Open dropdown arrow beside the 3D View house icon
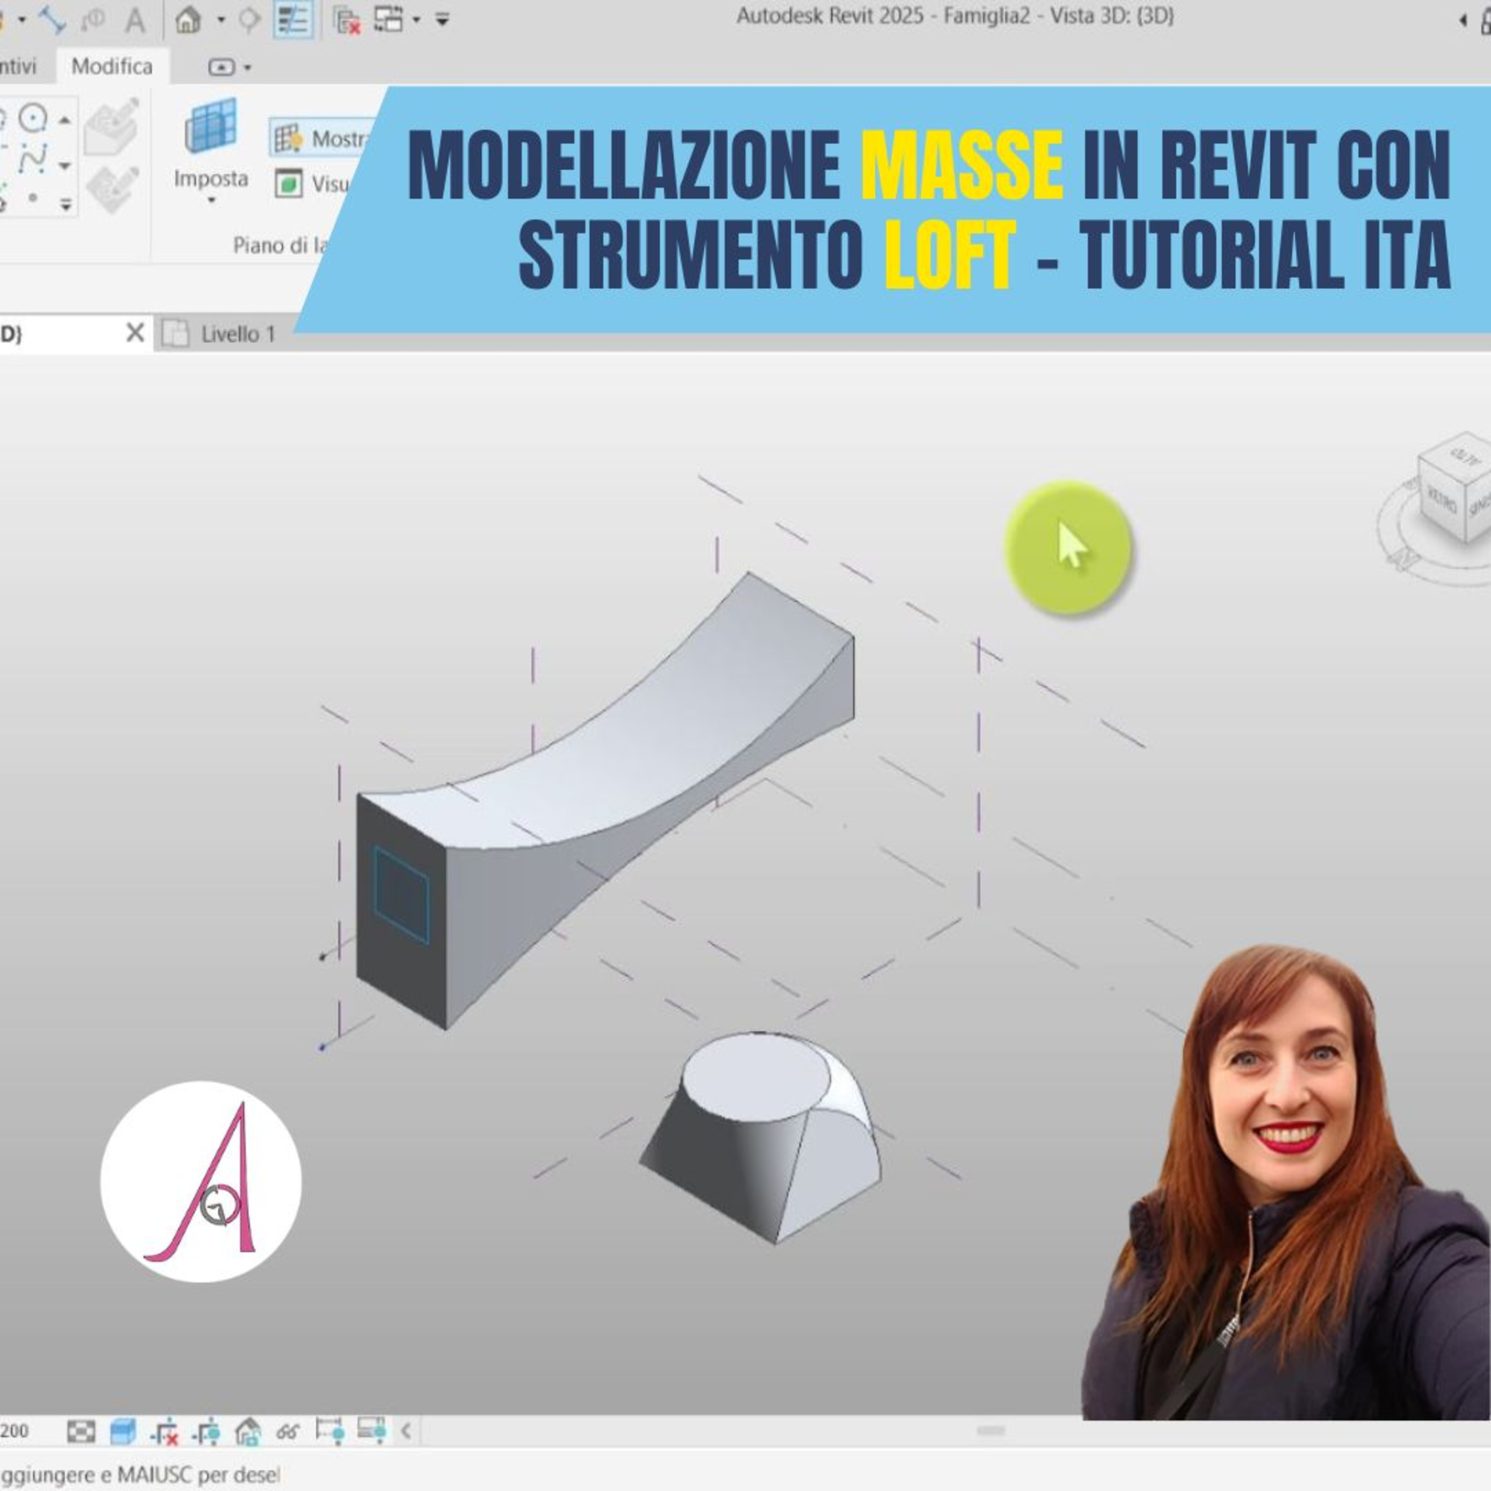 [221, 19]
